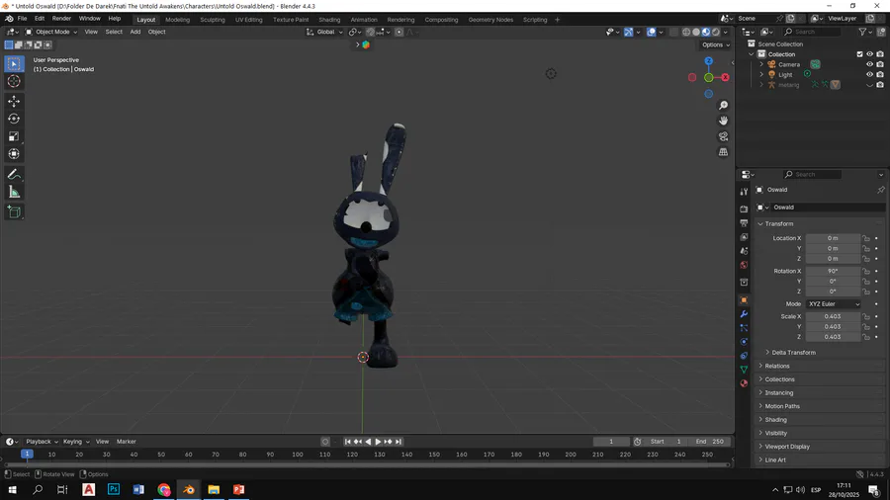Select the Transform tool
890x500 pixels.
[14, 153]
